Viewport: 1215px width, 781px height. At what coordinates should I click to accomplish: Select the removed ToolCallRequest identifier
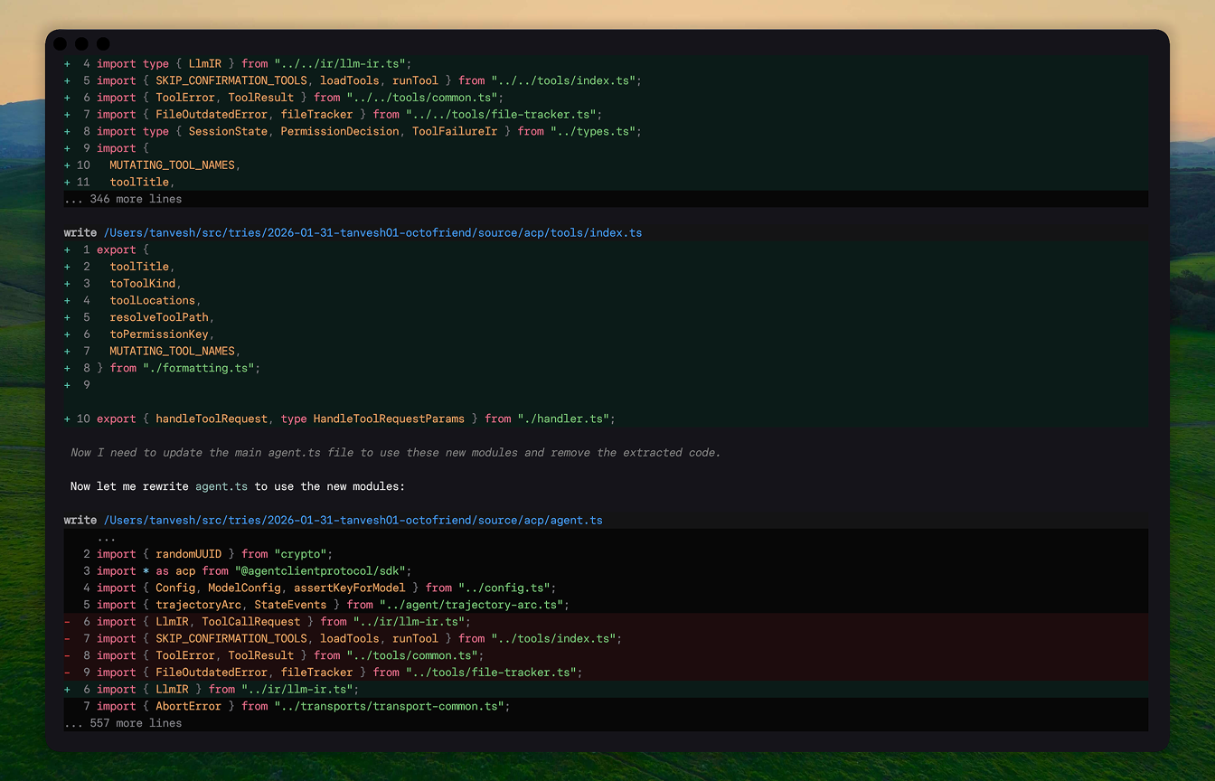pos(250,622)
